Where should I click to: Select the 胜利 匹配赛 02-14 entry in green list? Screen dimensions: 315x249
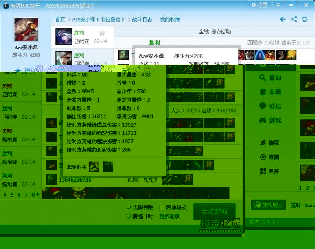point(21,112)
